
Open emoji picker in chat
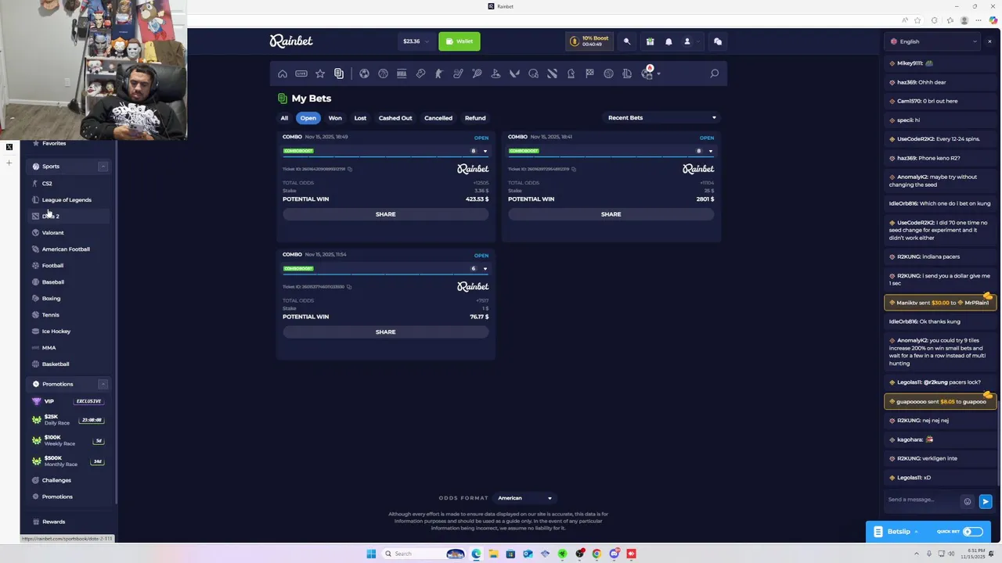tap(968, 502)
